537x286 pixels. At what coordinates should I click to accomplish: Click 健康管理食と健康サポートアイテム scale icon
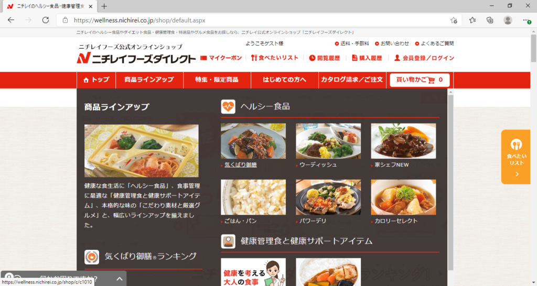click(228, 241)
